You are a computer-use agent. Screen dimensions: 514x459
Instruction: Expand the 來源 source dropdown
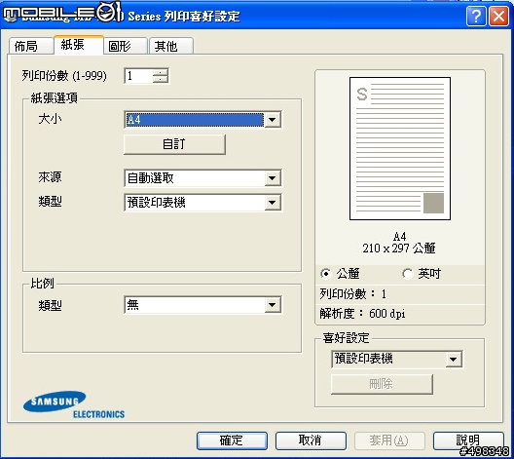202,178
